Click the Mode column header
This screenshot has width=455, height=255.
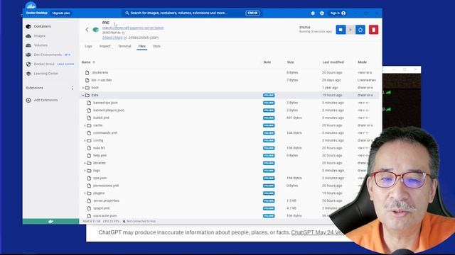tap(362, 62)
